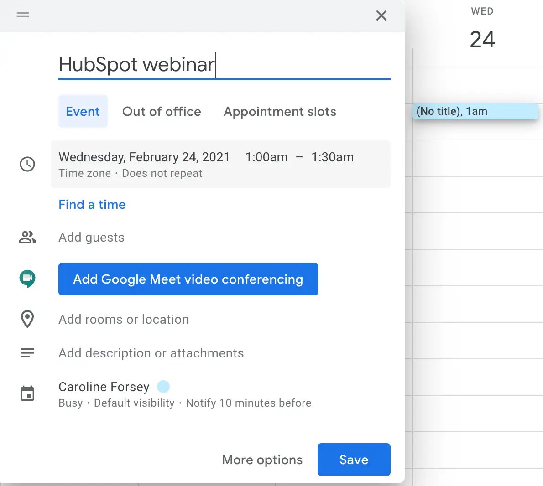The image size is (543, 486).
Task: Click the clock icon beside event date
Action: pyautogui.click(x=27, y=164)
